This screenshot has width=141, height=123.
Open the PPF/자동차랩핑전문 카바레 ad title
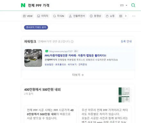tap(75, 55)
